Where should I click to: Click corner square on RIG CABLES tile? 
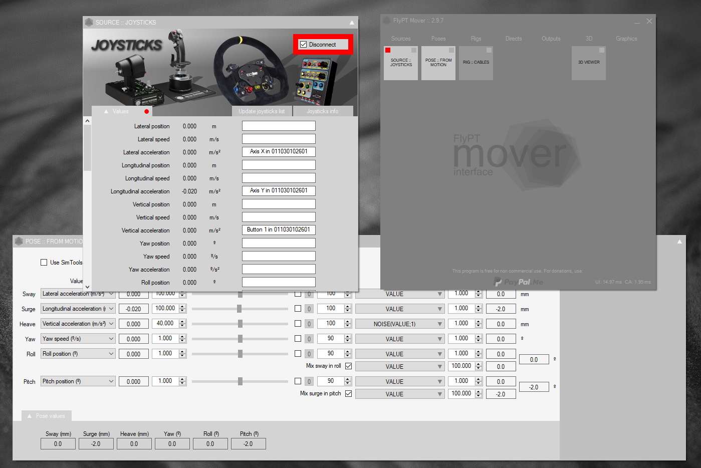point(489,50)
